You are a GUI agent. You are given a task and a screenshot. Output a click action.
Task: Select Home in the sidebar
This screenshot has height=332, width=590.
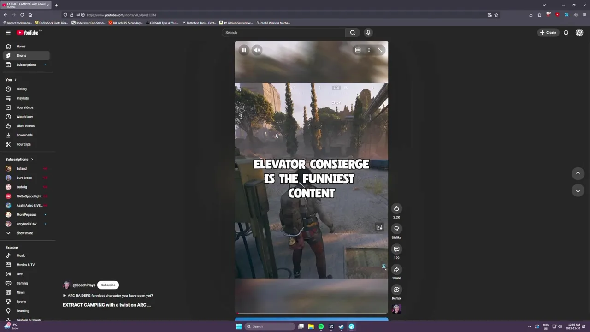26,46
